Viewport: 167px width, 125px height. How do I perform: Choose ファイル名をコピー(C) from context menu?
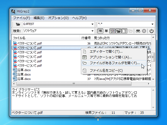[114, 71]
